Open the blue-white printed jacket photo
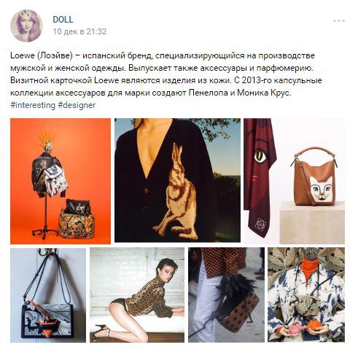358x356 pixels. 306,295
